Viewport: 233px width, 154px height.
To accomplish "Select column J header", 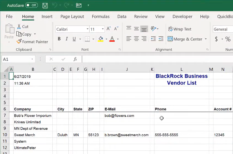I will point(127,69).
